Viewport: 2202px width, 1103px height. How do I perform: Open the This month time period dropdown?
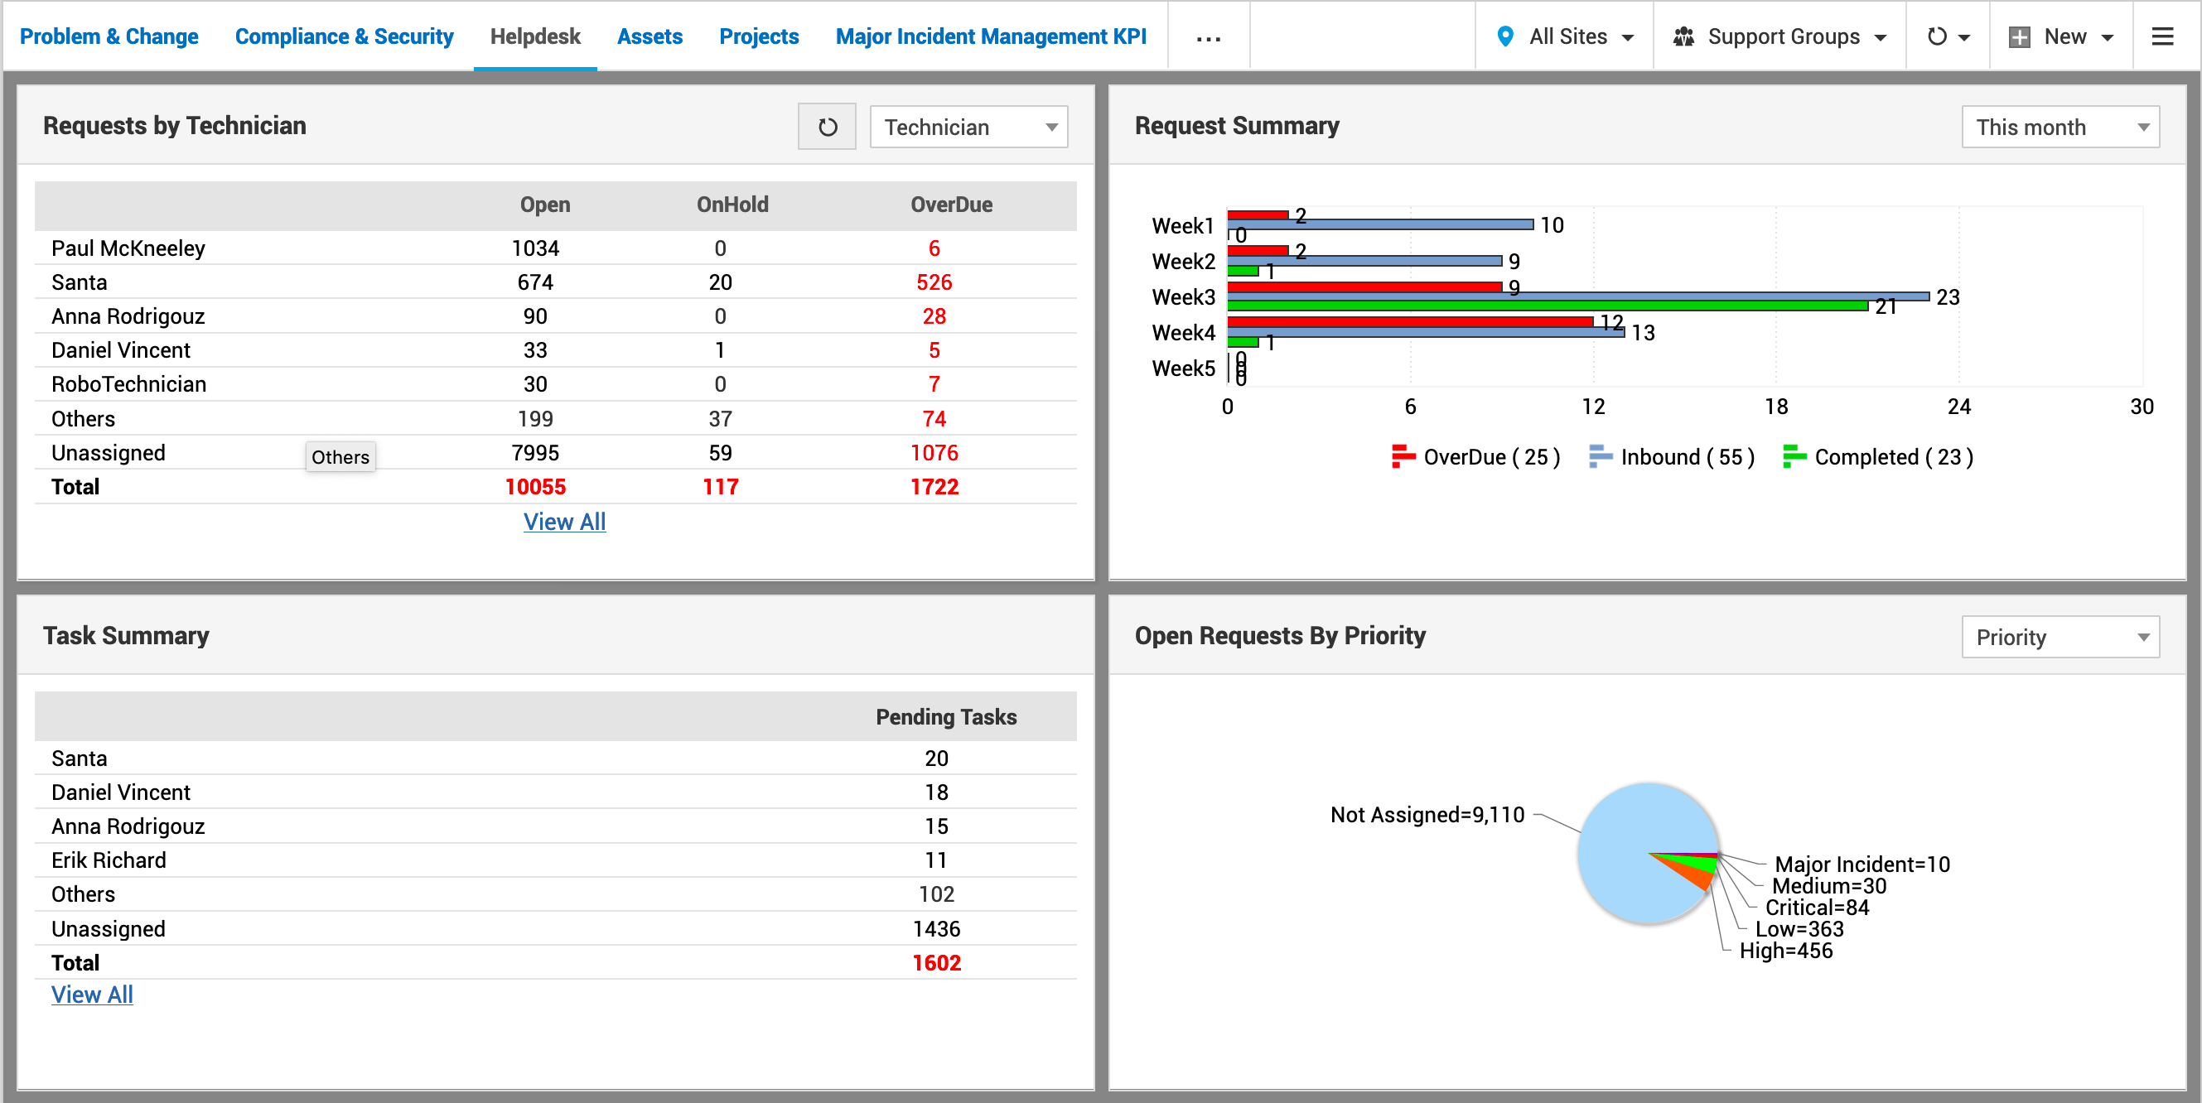click(2060, 127)
